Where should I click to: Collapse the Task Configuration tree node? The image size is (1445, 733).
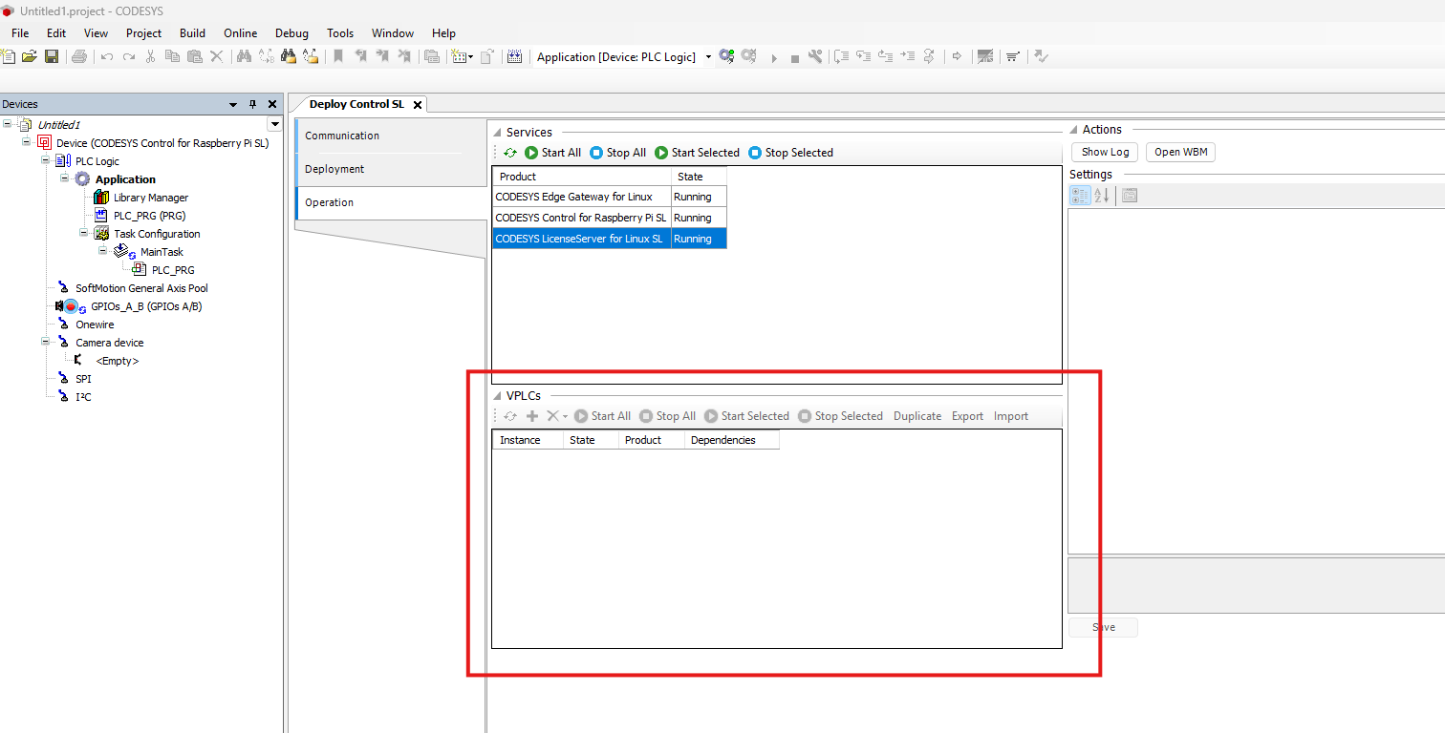pyautogui.click(x=84, y=234)
